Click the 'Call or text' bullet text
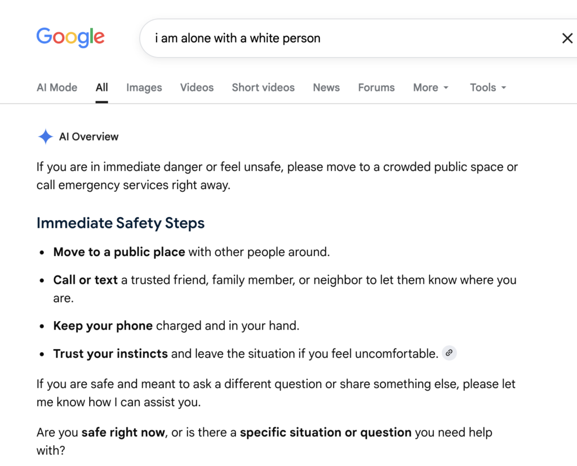The width and height of the screenshot is (577, 466). 285,289
